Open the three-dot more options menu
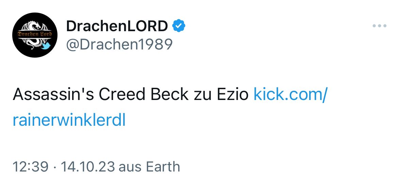Viewport: 401px width, 182px height. (x=380, y=26)
